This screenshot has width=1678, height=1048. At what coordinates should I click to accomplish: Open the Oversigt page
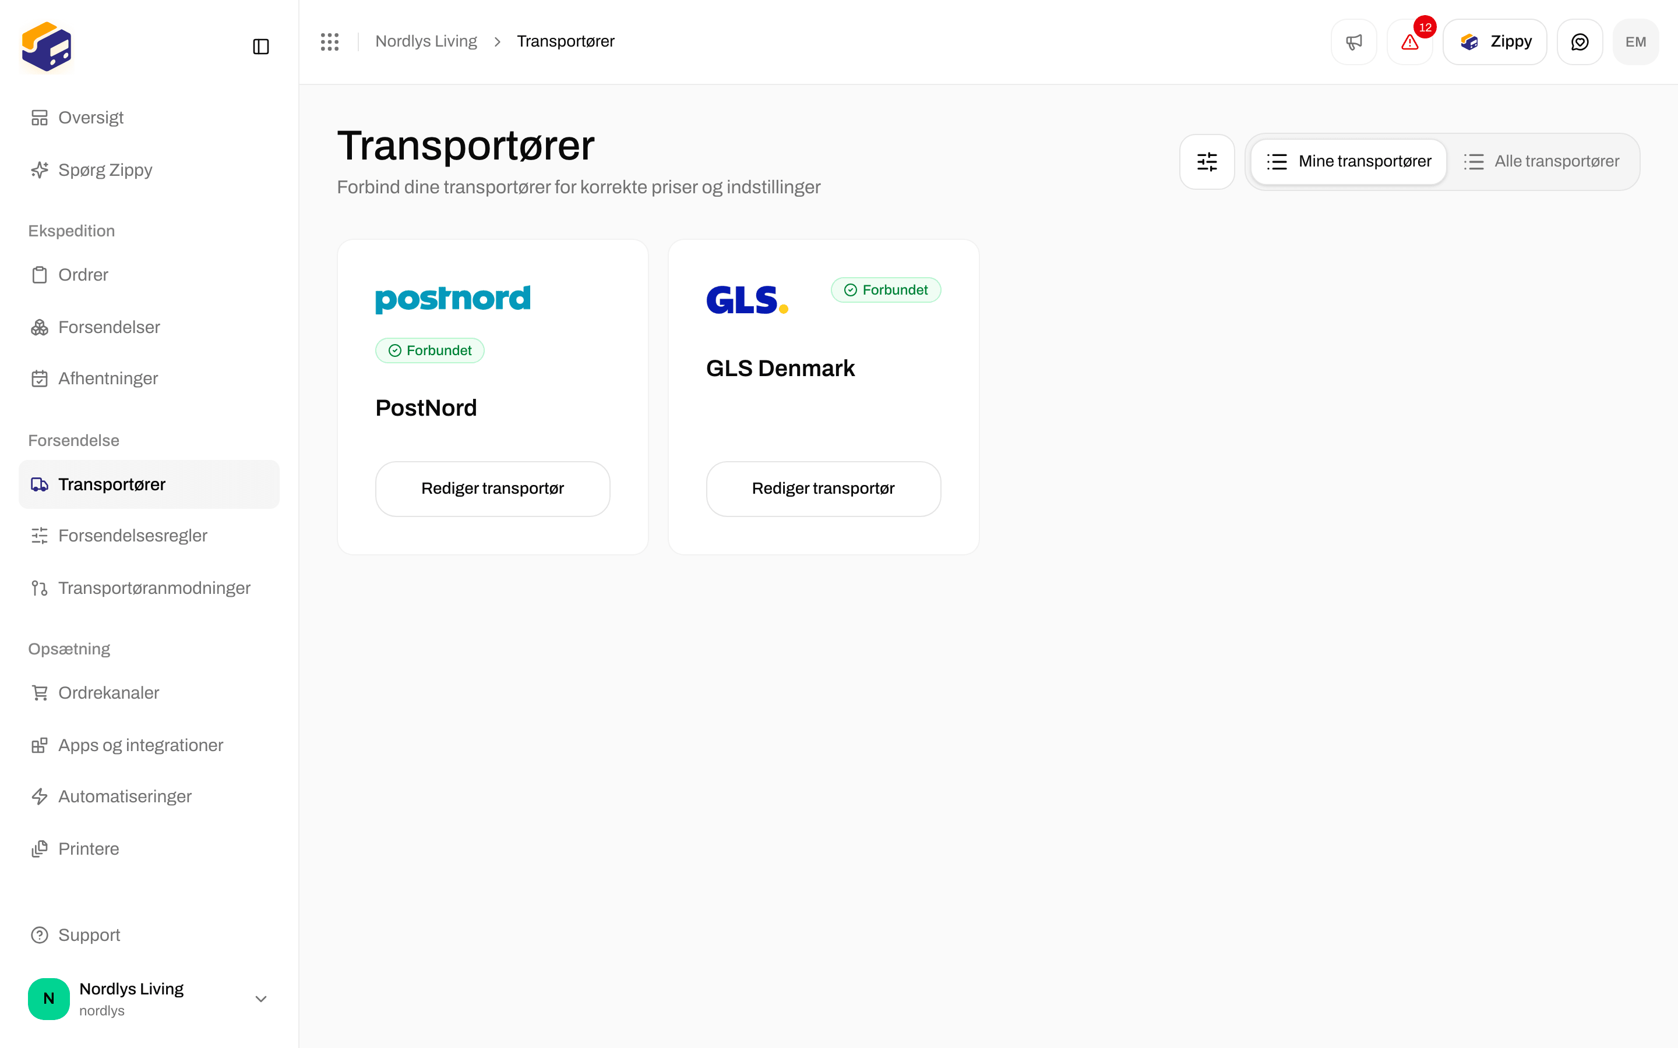(x=91, y=118)
